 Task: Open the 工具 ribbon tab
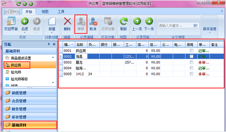[61, 12]
